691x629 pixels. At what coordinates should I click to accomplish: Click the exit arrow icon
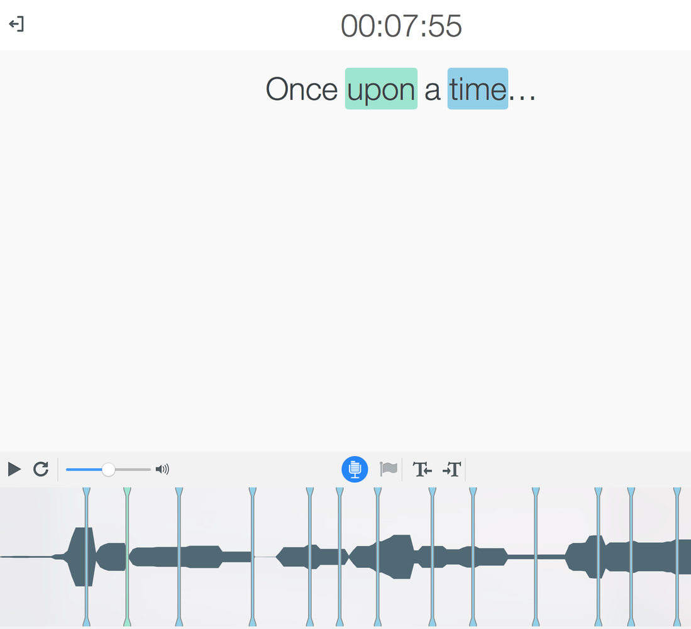click(x=16, y=24)
